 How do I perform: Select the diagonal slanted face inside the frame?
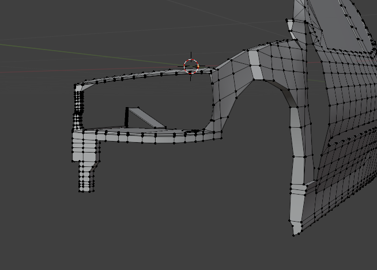(146, 117)
